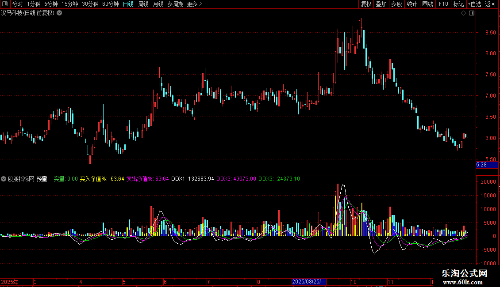This screenshot has width=500, height=287.
Task: Click the 5.28 price label on axis
Action: pos(487,165)
